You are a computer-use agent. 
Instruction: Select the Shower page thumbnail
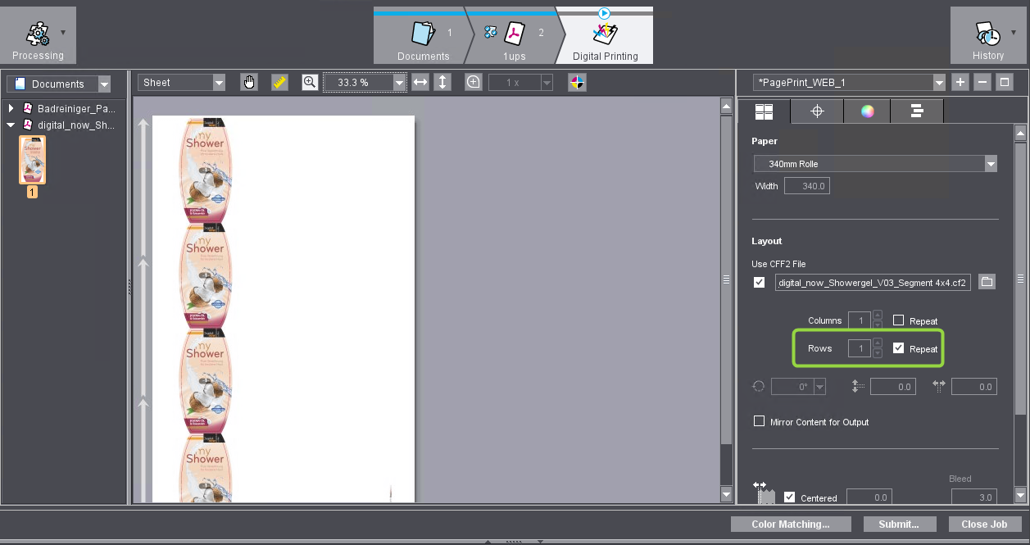pos(32,160)
